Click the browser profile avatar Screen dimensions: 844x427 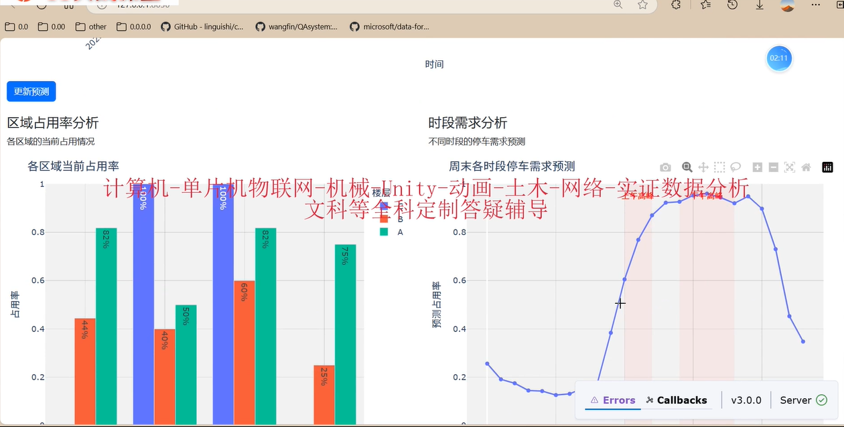pyautogui.click(x=788, y=5)
